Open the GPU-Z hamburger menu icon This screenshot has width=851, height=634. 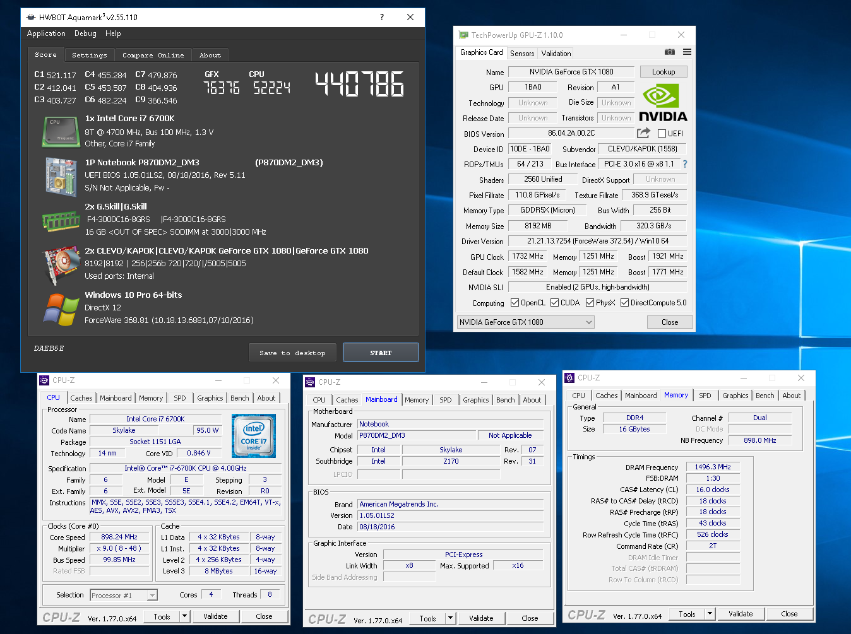pyautogui.click(x=687, y=52)
